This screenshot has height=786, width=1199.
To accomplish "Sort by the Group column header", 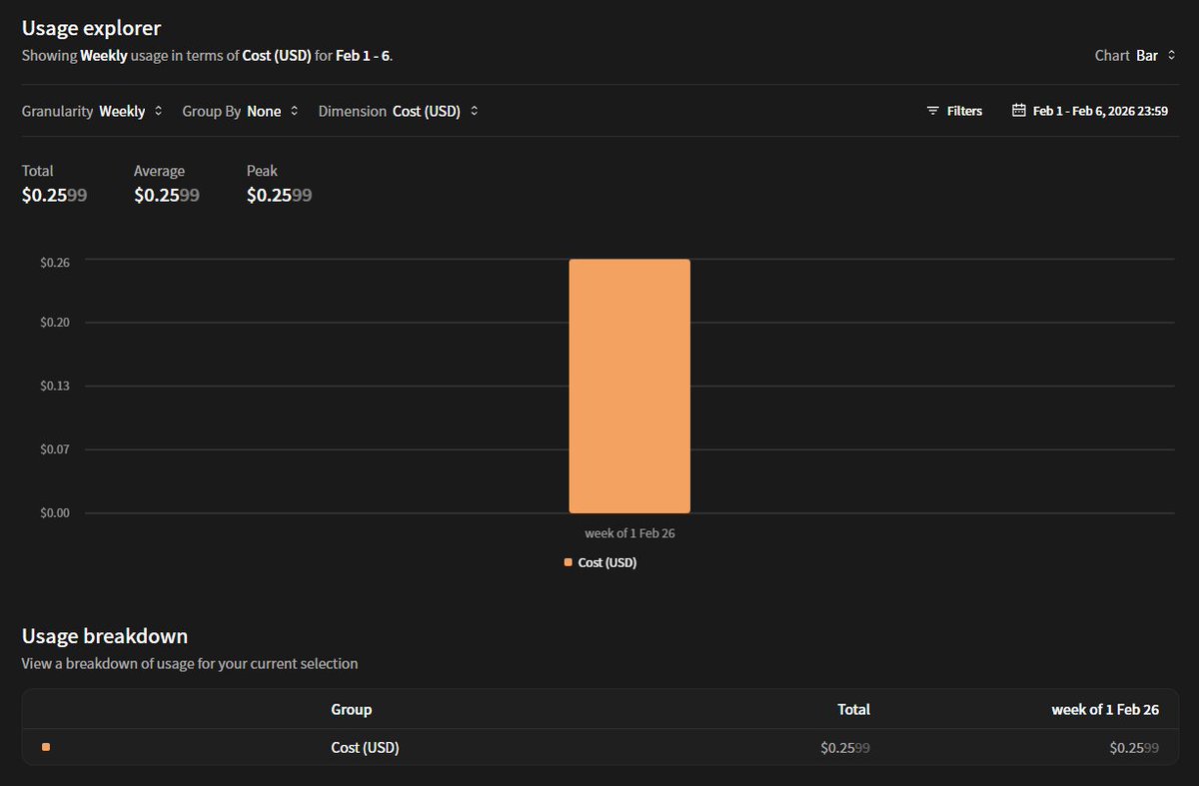I will (351, 709).
